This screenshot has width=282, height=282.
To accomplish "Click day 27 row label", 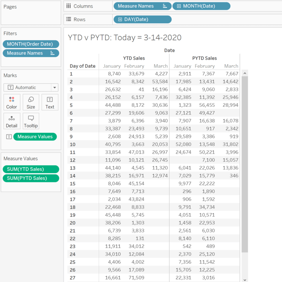I will (x=73, y=278).
